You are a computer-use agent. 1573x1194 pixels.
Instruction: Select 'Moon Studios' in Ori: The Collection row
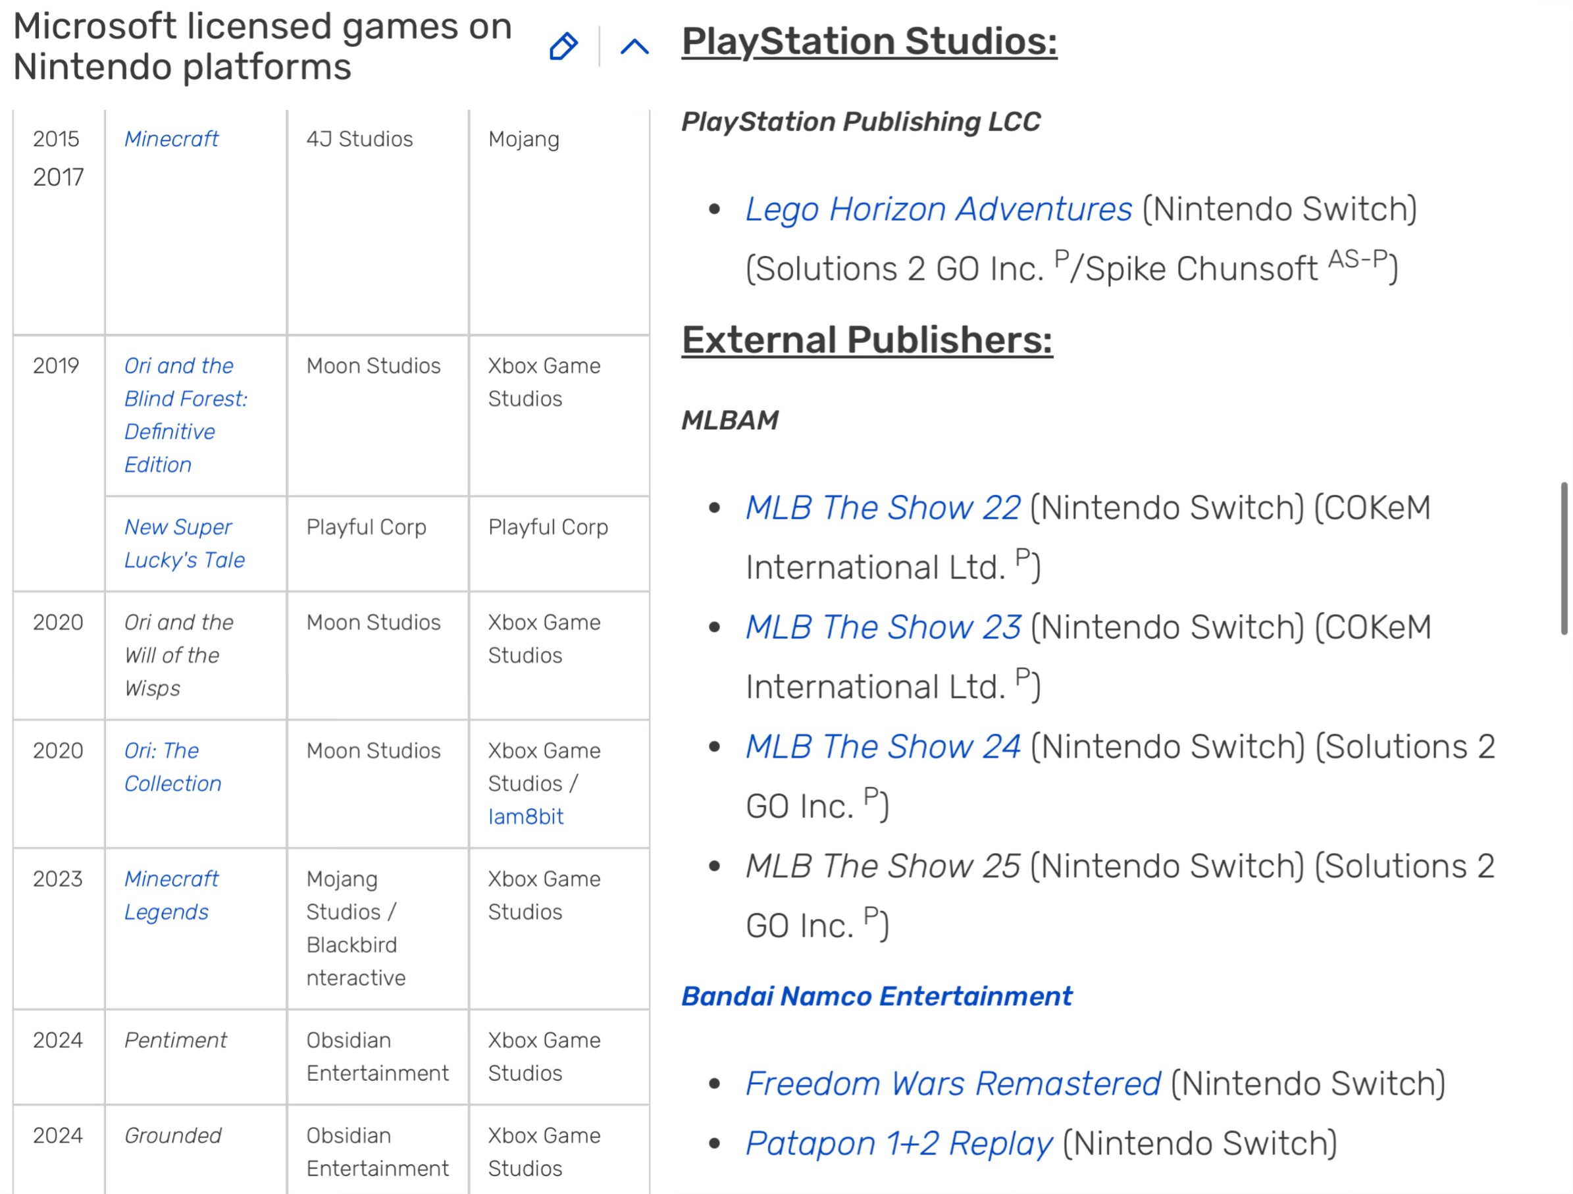point(373,750)
